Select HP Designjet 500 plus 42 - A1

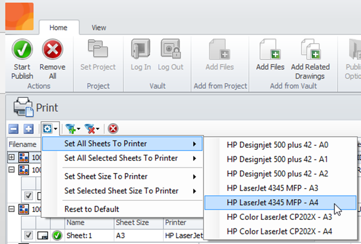(280, 159)
